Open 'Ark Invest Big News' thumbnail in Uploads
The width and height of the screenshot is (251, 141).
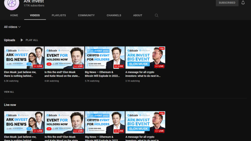24,58
